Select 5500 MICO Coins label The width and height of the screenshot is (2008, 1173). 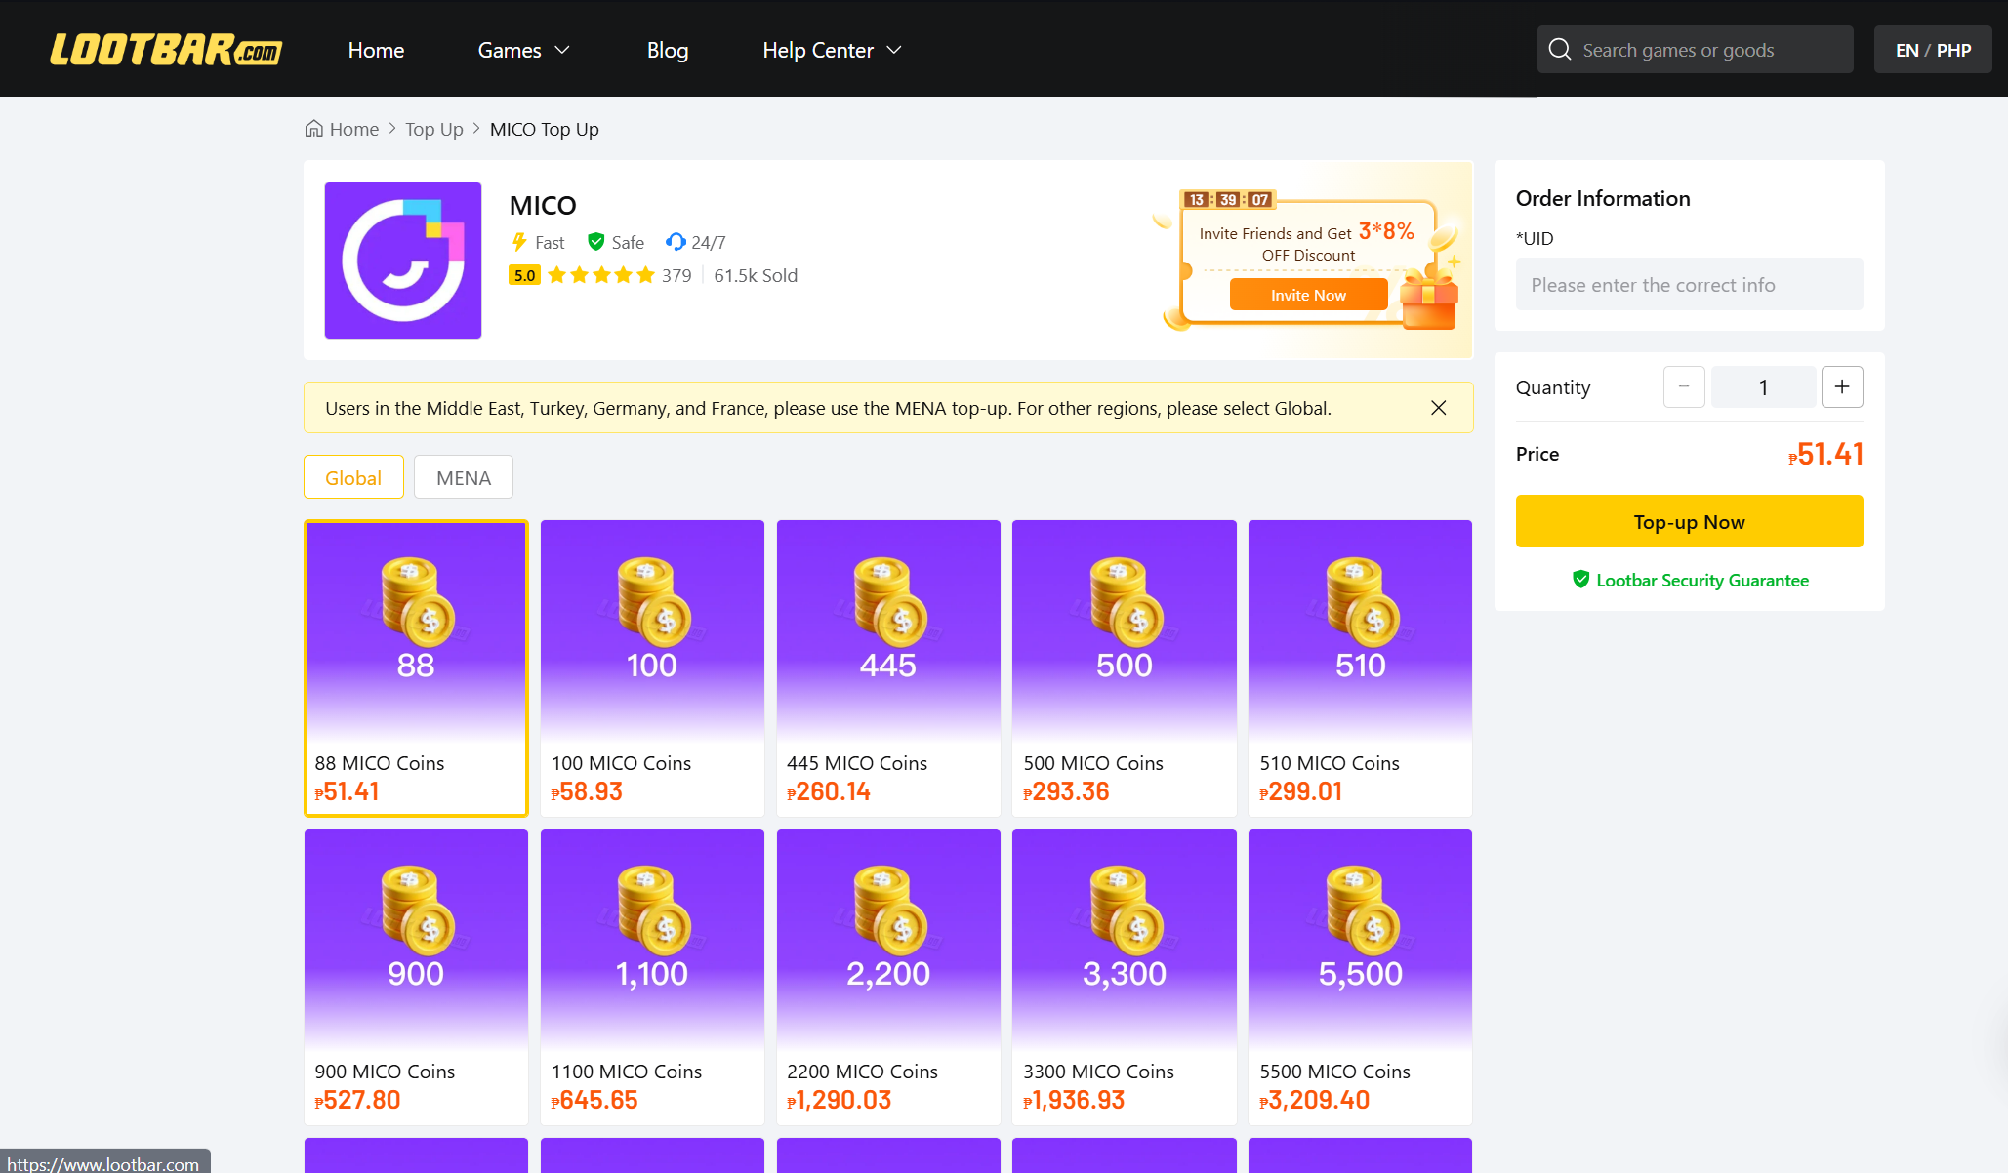(1334, 1072)
